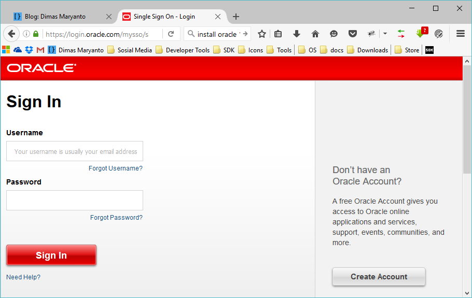Expand the Downloads bookmark folder
The image size is (472, 298).
click(x=368, y=50)
